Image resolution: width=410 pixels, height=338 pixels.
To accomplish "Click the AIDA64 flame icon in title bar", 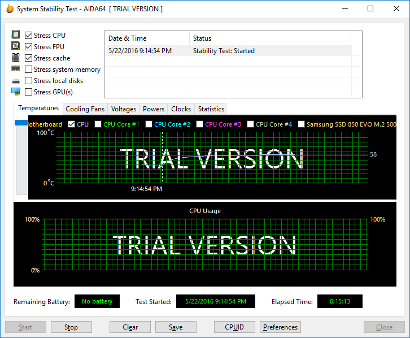I will pos(10,9).
